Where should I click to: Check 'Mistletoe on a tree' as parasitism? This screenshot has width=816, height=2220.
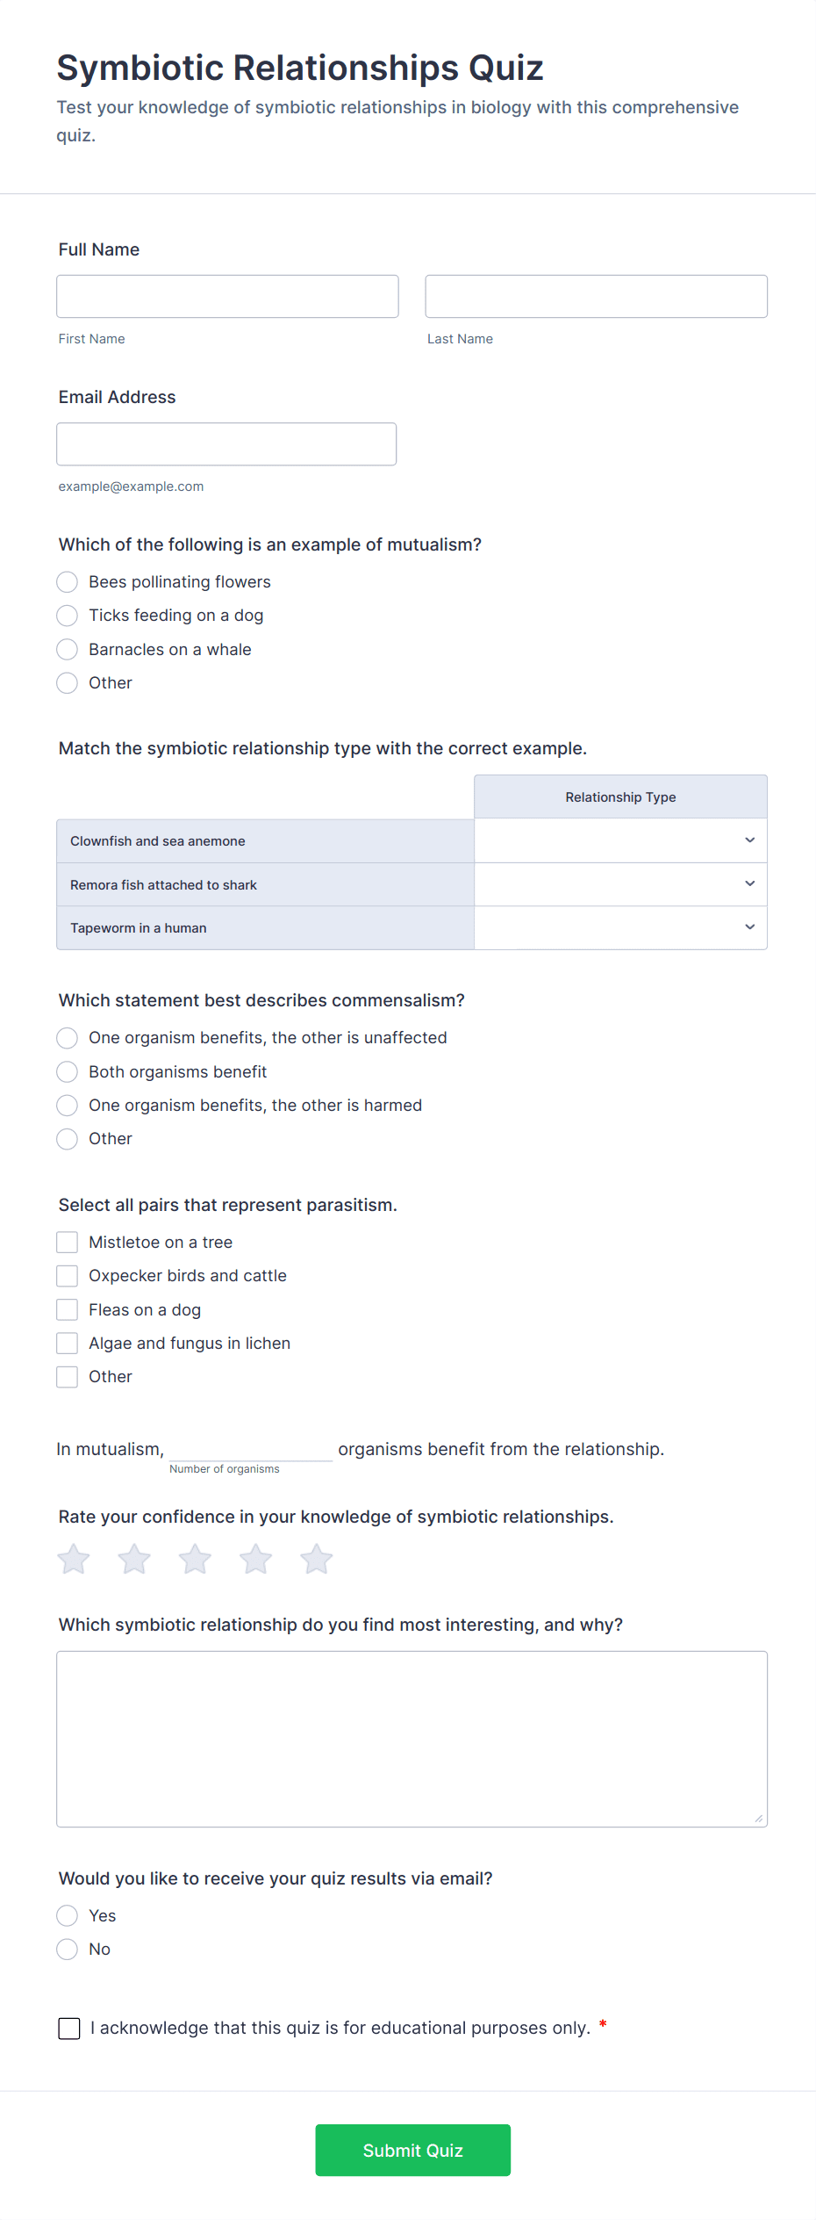point(67,1242)
